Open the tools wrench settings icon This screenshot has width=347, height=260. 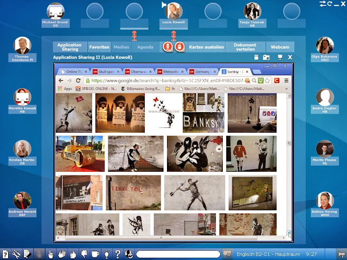tap(16, 254)
